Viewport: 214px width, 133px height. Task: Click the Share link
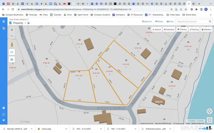tap(159, 22)
